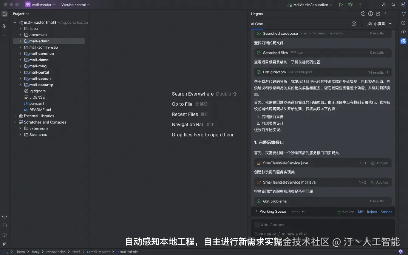Open the Project view dropdown
Viewport: 408px width, 255px height.
[x=20, y=14]
